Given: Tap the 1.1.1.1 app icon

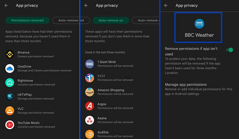Looking at the screenshot, I should click(x=90, y=78).
